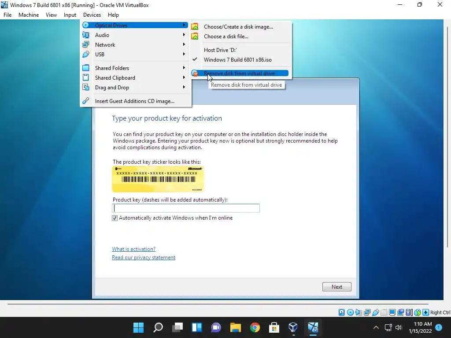This screenshot has width=451, height=338.
Task: Open the Input menu
Action: coord(70,15)
